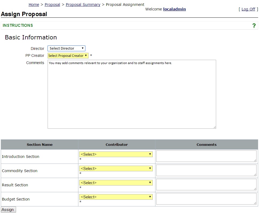
Task: Grab the main Comments textarea resize handle
Action: [215, 127]
